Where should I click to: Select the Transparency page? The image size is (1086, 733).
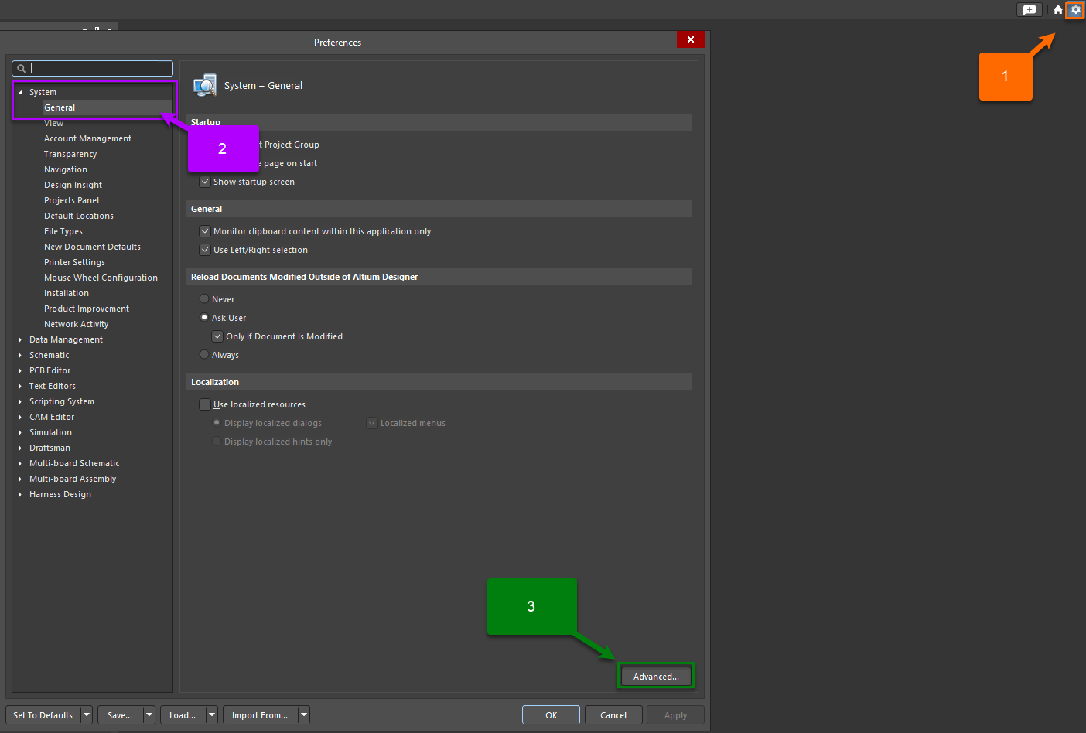pyautogui.click(x=70, y=155)
